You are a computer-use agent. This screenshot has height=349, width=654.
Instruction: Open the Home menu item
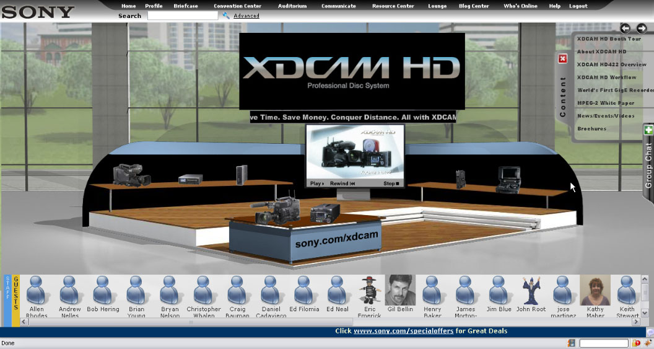128,6
